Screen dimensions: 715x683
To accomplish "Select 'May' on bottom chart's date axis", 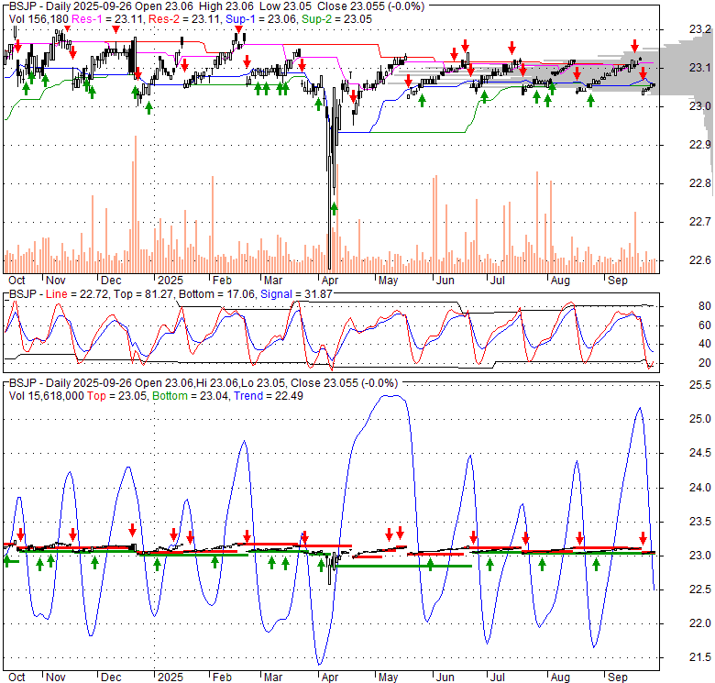I will pos(388,677).
